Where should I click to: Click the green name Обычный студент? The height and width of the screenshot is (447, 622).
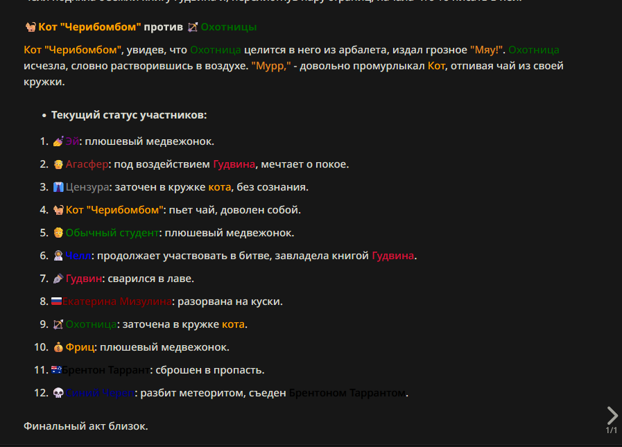point(112,233)
